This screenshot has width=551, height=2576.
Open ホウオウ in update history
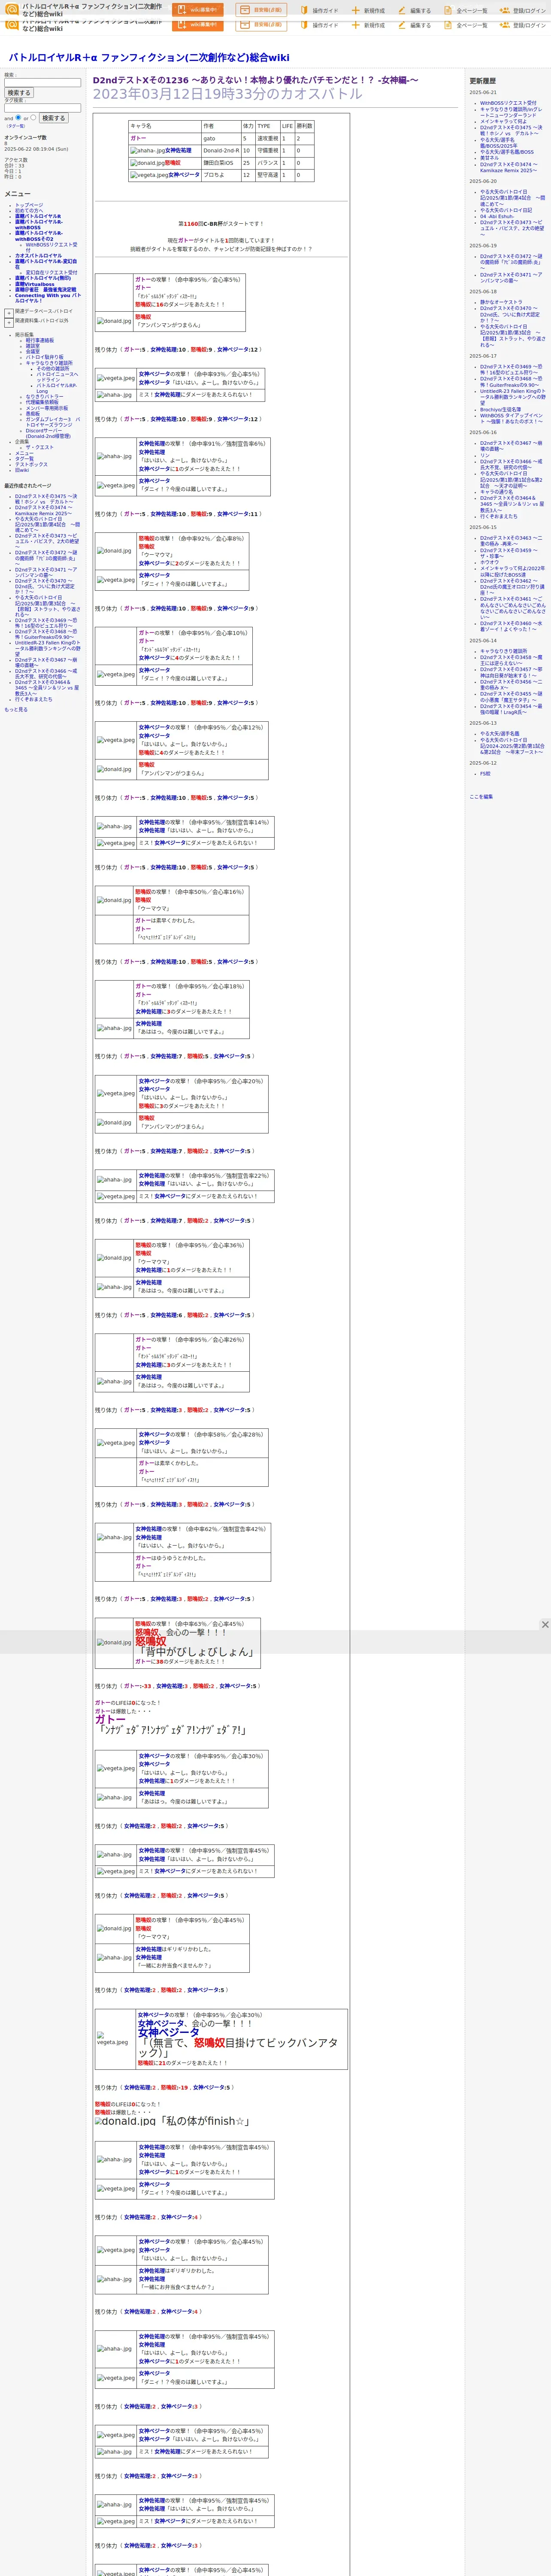click(489, 562)
